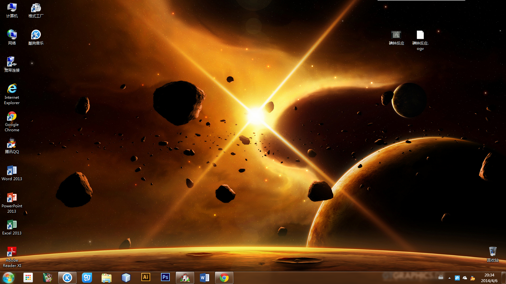Select the 碘钟反应 video file icon

click(396, 38)
